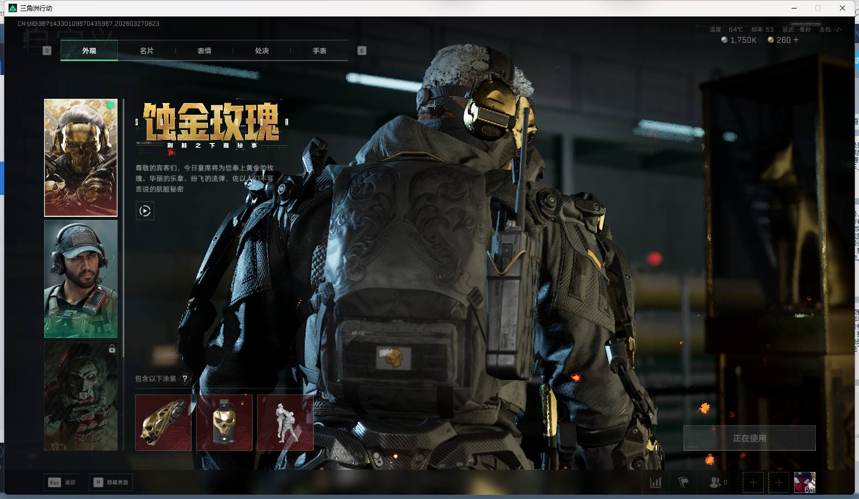
Task: Click the 帧率 53 frame rate readout
Action: 762,29
